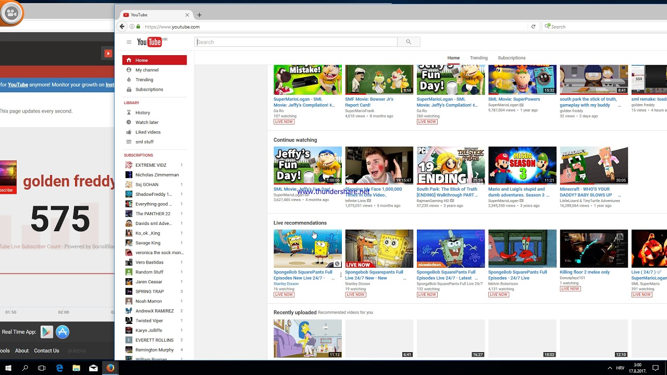The height and width of the screenshot is (375, 667).
Task: Switch to Firefox in the taskbar
Action: (x=110, y=368)
